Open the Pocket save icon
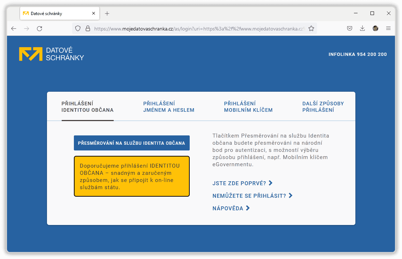Viewport: 402px width, 259px height. 349,28
